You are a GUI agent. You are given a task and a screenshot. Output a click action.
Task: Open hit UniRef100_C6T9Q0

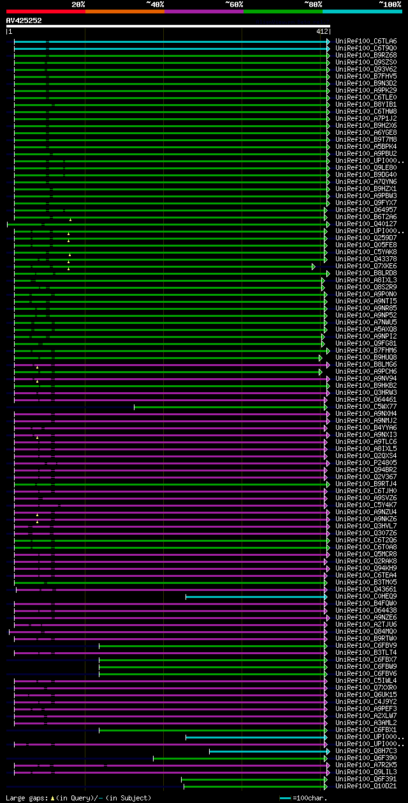(366, 48)
